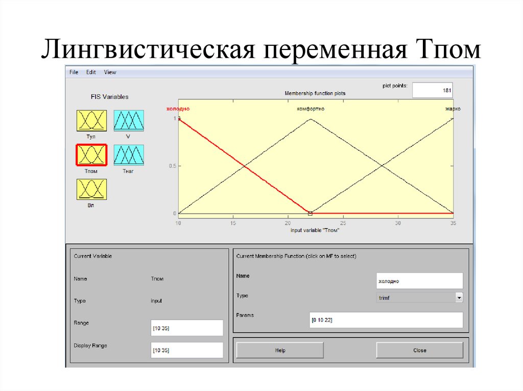
Task: Open the File menu
Action: (74, 72)
